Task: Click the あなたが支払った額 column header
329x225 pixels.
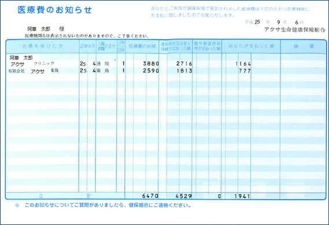Action: point(251,46)
